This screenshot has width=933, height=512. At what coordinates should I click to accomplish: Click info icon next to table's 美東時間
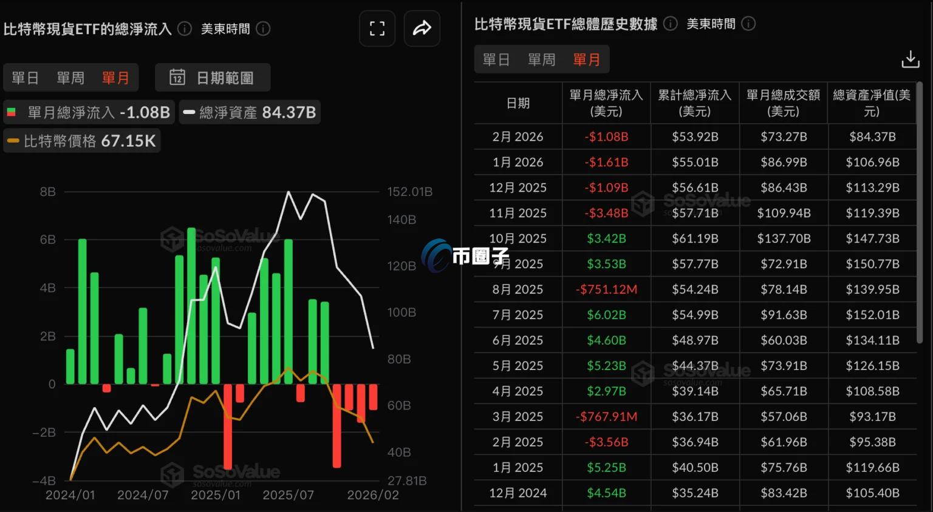click(748, 24)
